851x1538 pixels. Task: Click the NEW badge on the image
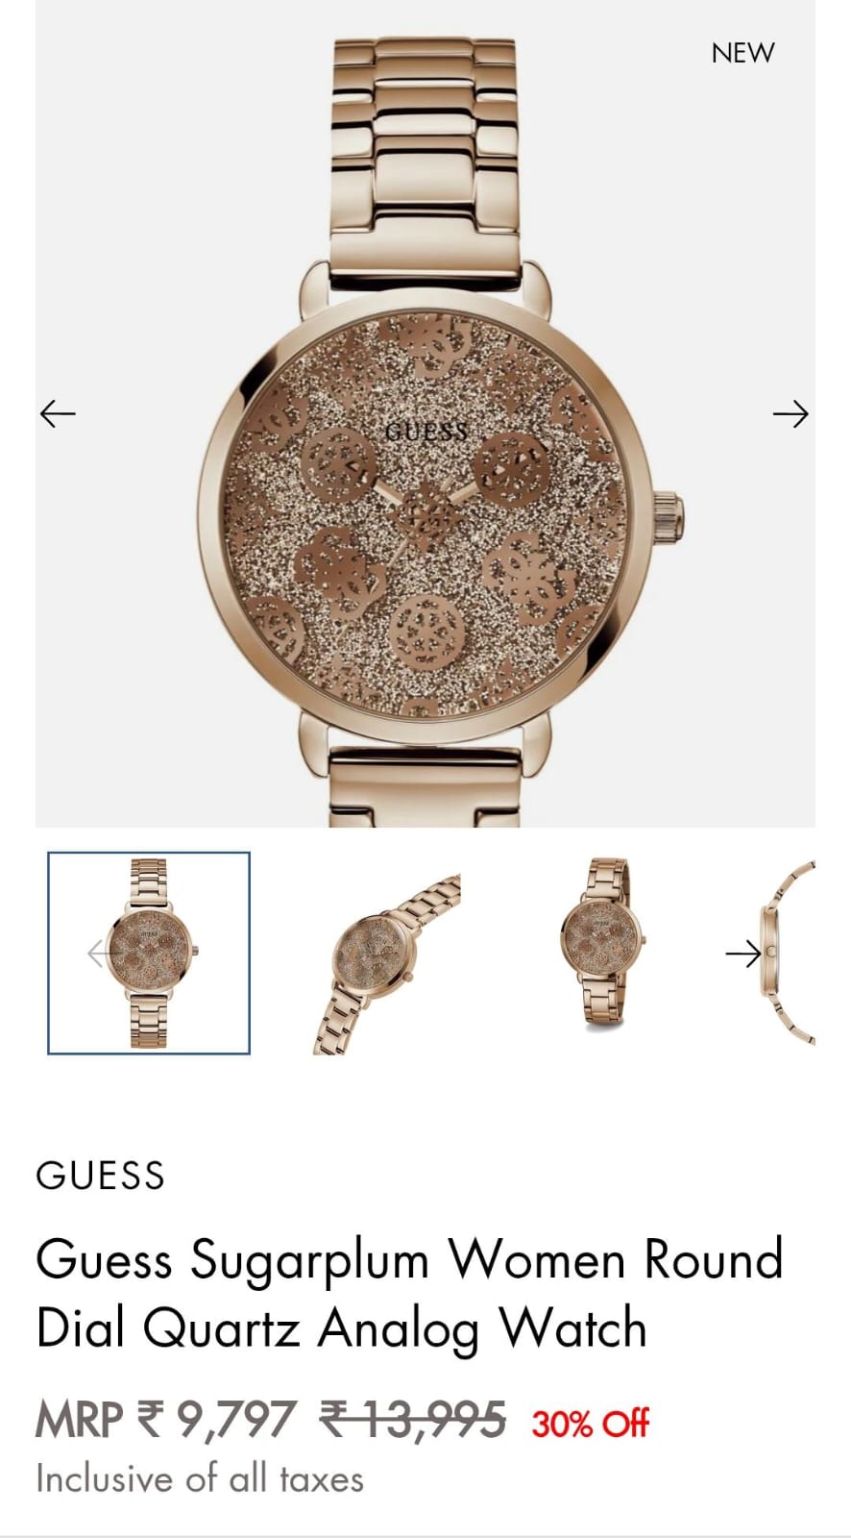click(742, 53)
